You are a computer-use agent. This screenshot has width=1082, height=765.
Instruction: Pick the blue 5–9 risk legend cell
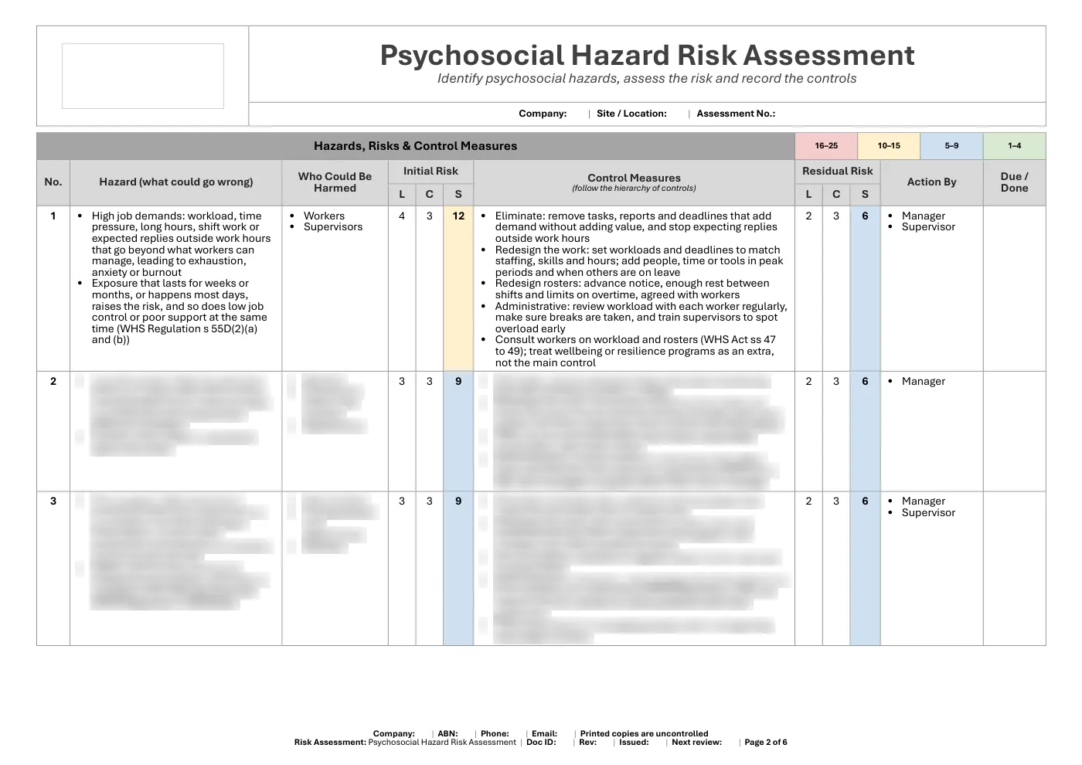click(x=951, y=145)
